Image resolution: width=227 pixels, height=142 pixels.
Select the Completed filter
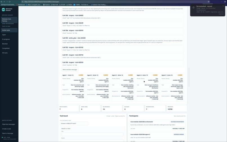click(9, 48)
